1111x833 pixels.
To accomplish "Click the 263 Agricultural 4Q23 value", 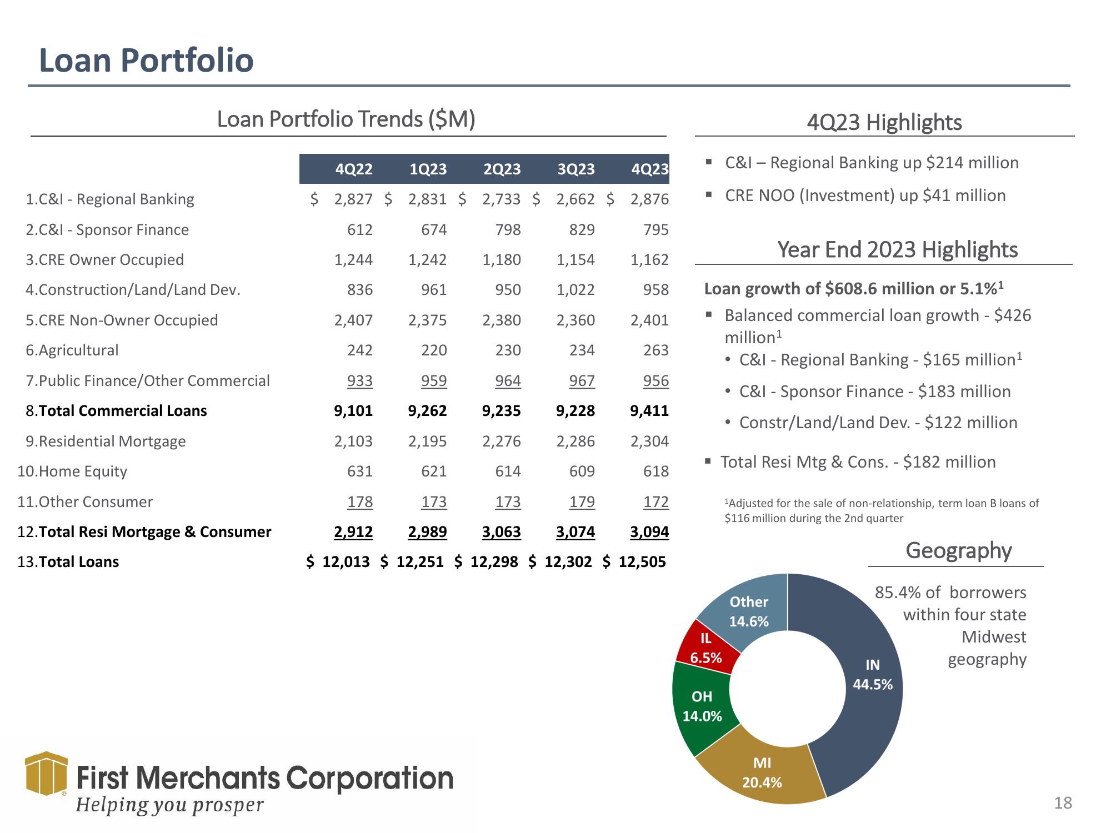I will [x=656, y=350].
